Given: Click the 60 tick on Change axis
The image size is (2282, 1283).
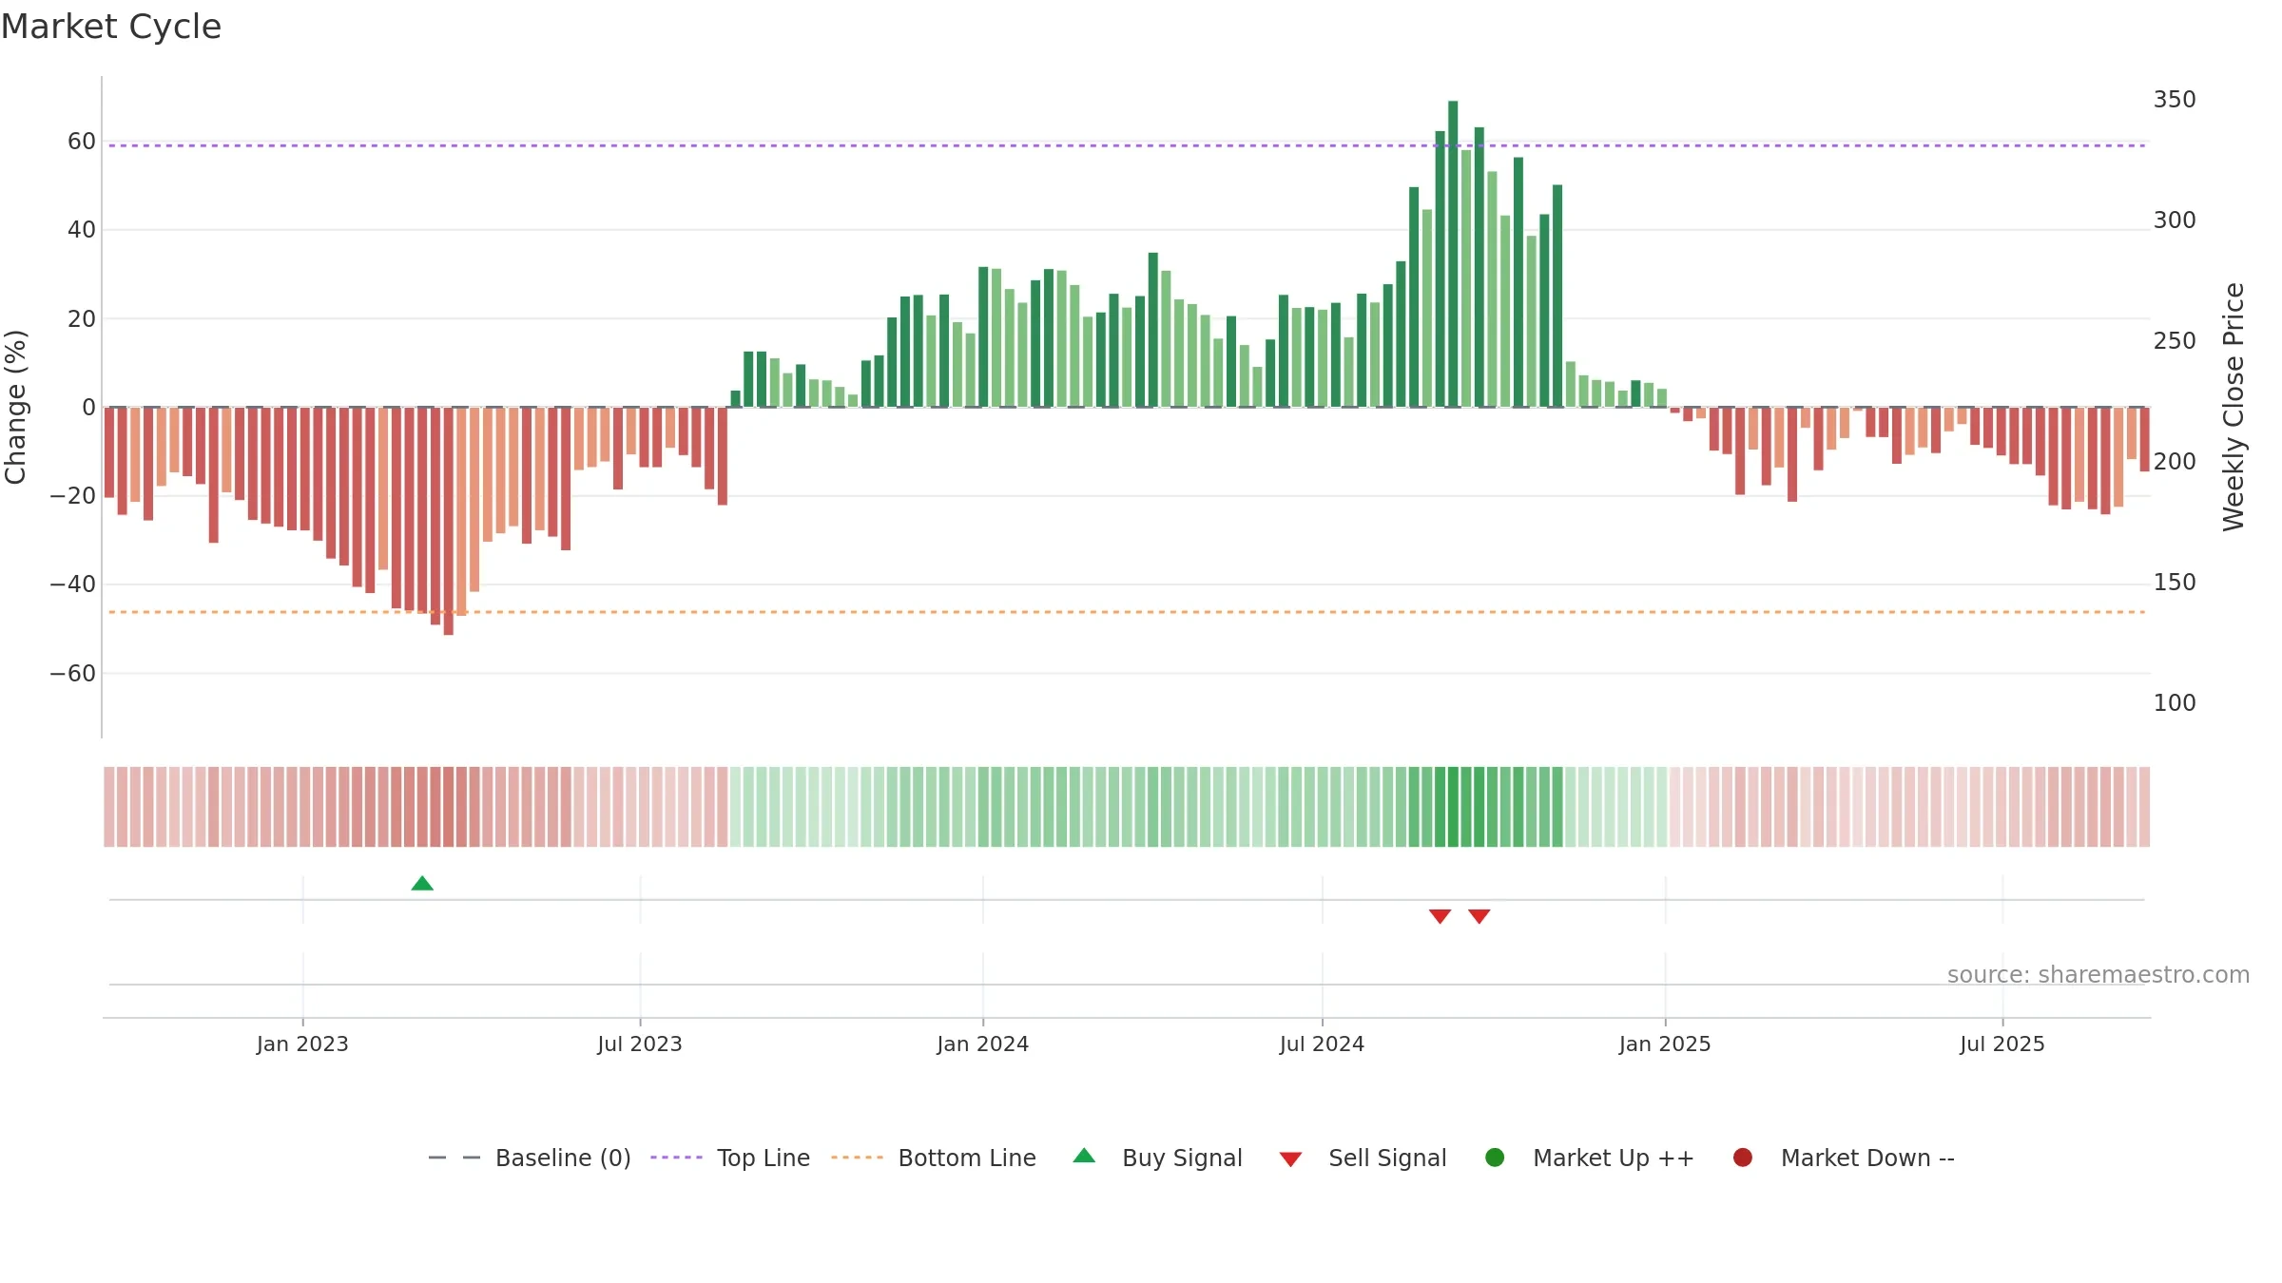Looking at the screenshot, I should click(82, 142).
